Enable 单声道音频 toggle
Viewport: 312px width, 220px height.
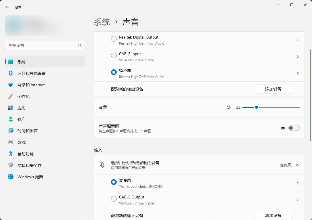tap(294, 128)
